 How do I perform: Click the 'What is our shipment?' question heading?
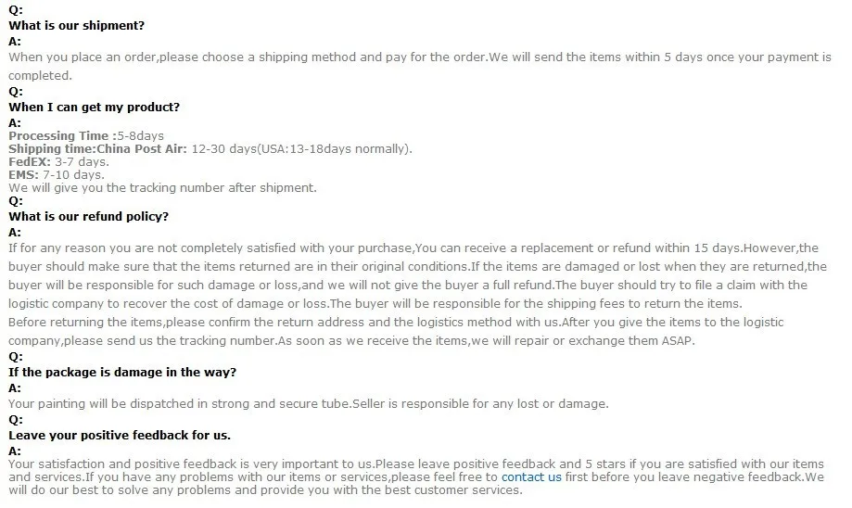[x=77, y=26]
